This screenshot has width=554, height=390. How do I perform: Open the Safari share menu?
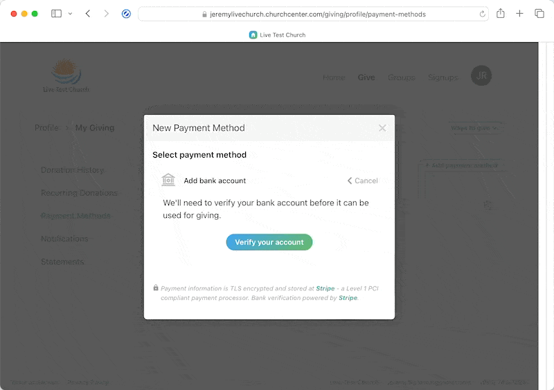tap(501, 14)
